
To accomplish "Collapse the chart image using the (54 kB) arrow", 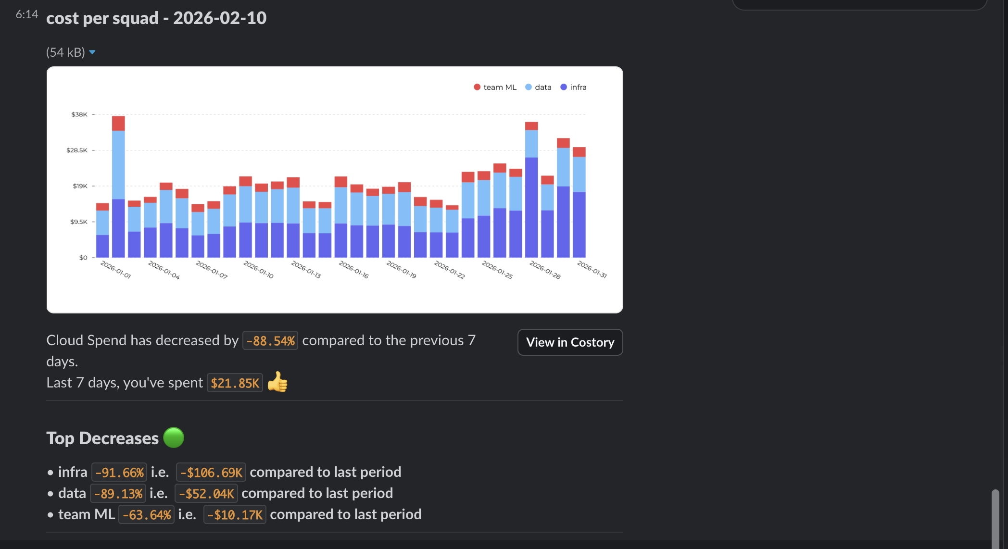I will [x=92, y=52].
